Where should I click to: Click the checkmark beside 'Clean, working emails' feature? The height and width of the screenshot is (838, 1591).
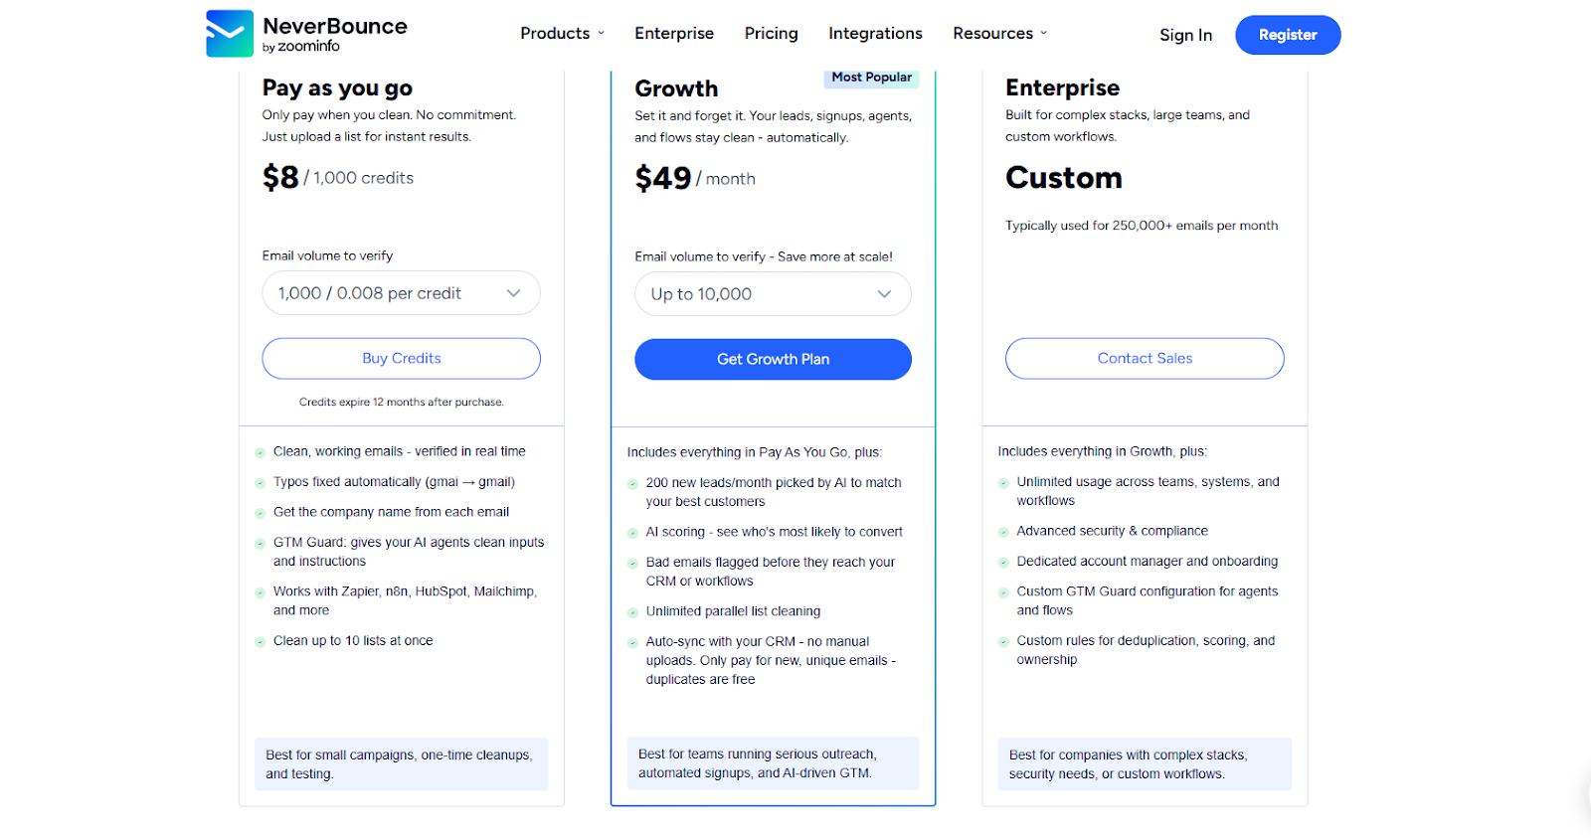coord(261,451)
